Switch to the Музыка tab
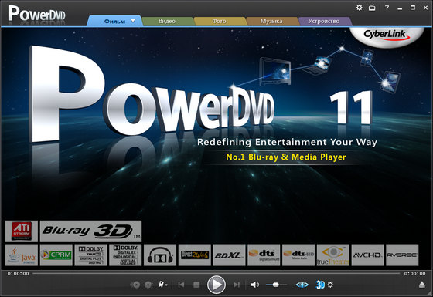Image resolution: width=433 pixels, height=297 pixels. (x=271, y=22)
